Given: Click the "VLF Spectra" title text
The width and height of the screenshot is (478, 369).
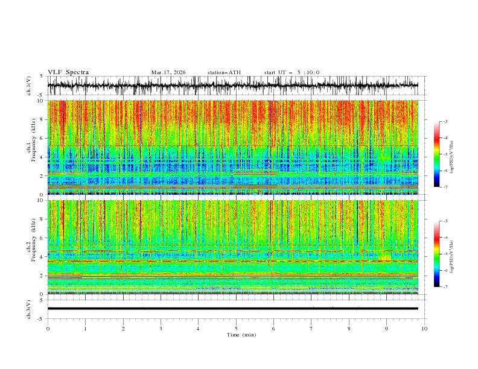Looking at the screenshot, I should [x=68, y=72].
